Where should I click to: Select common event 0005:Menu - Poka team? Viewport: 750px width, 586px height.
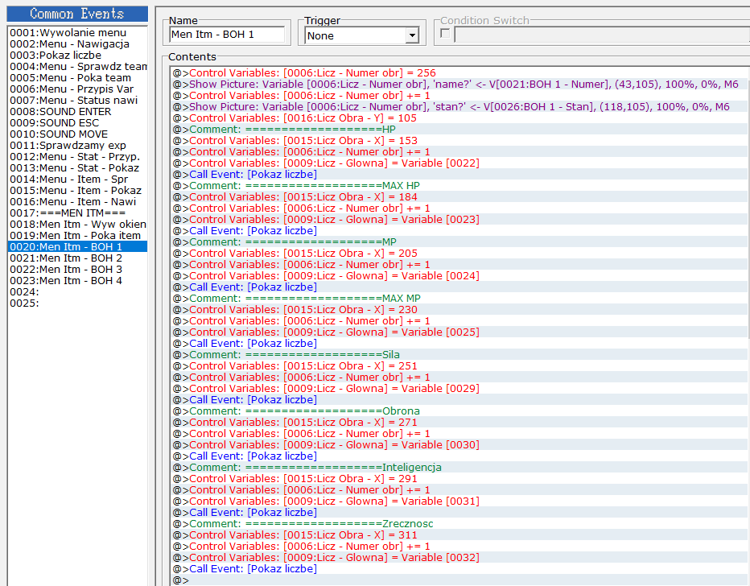point(78,77)
